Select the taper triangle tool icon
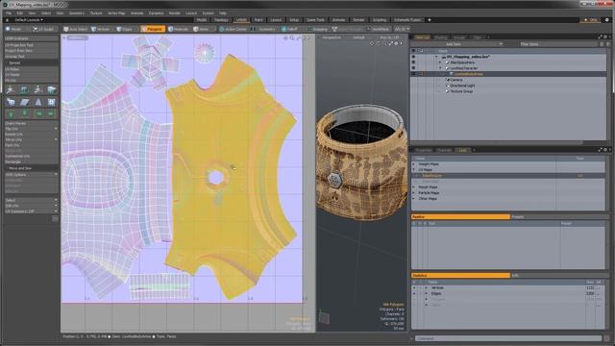 38,102
